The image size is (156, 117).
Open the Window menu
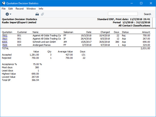click(x=31, y=9)
